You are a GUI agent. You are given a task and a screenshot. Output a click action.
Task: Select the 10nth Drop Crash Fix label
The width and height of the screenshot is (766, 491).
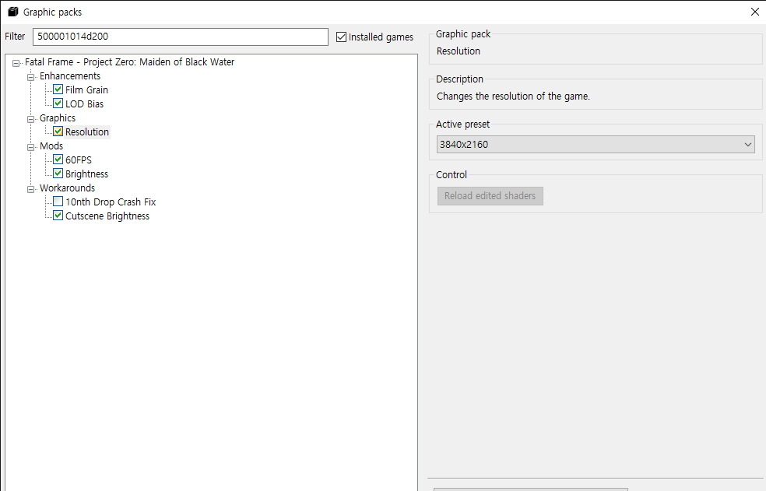(111, 202)
